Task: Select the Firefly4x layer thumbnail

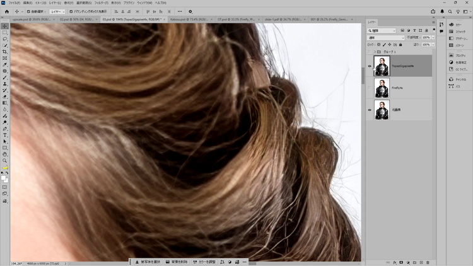Action: click(382, 88)
